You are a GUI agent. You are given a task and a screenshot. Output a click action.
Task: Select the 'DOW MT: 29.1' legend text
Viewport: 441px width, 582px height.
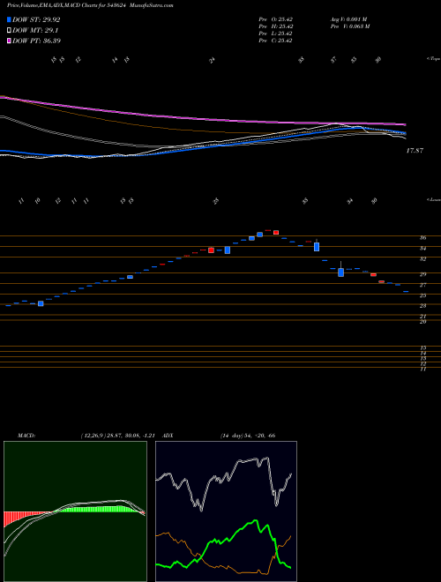[x=35, y=31]
